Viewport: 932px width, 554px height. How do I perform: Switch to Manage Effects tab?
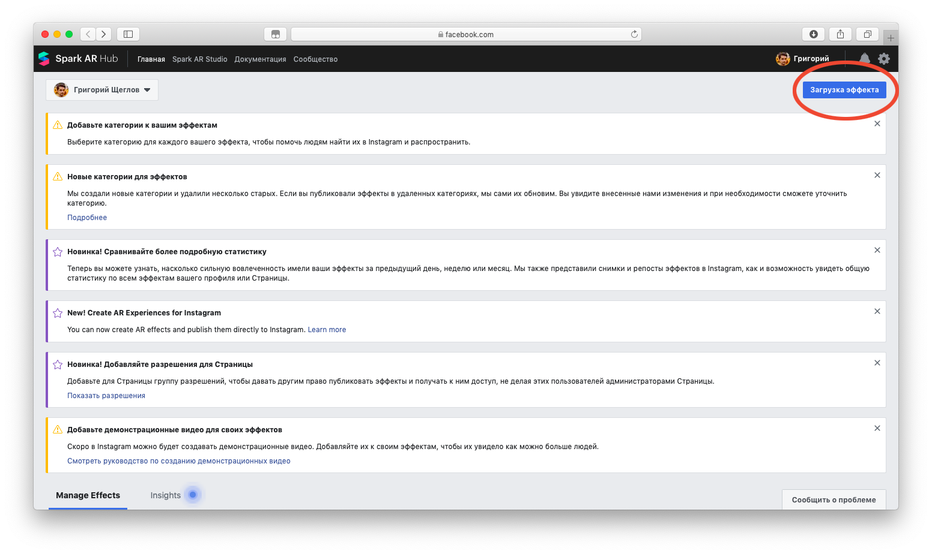pyautogui.click(x=88, y=495)
